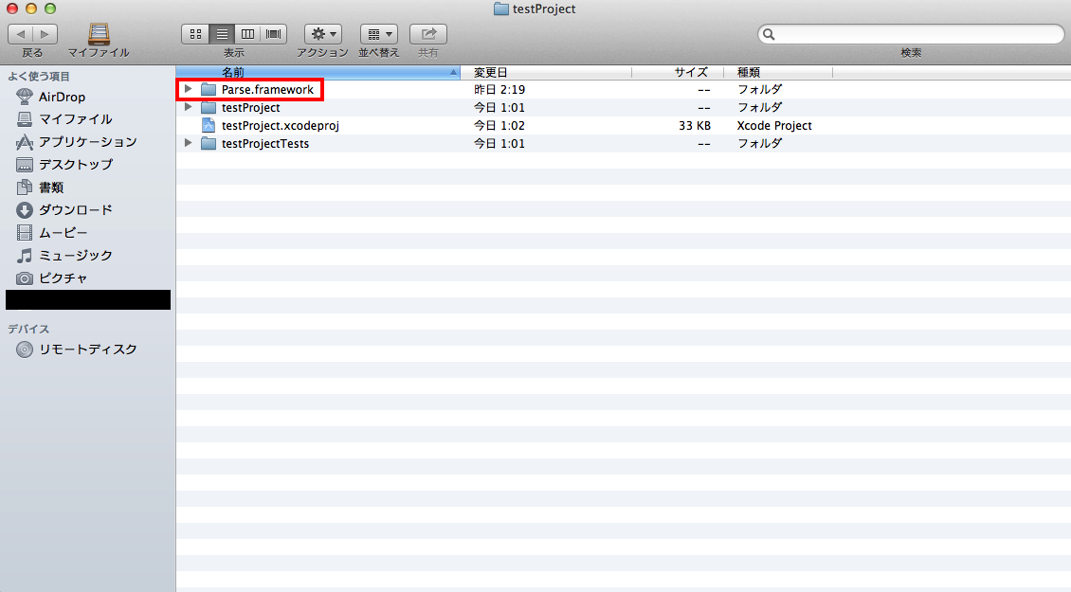Screen dimensions: 1071x592
Task: Switch to list view
Action: coord(222,34)
